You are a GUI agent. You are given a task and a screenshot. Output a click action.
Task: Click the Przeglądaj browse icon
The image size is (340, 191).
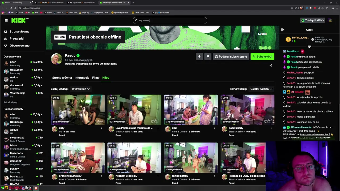5,38
